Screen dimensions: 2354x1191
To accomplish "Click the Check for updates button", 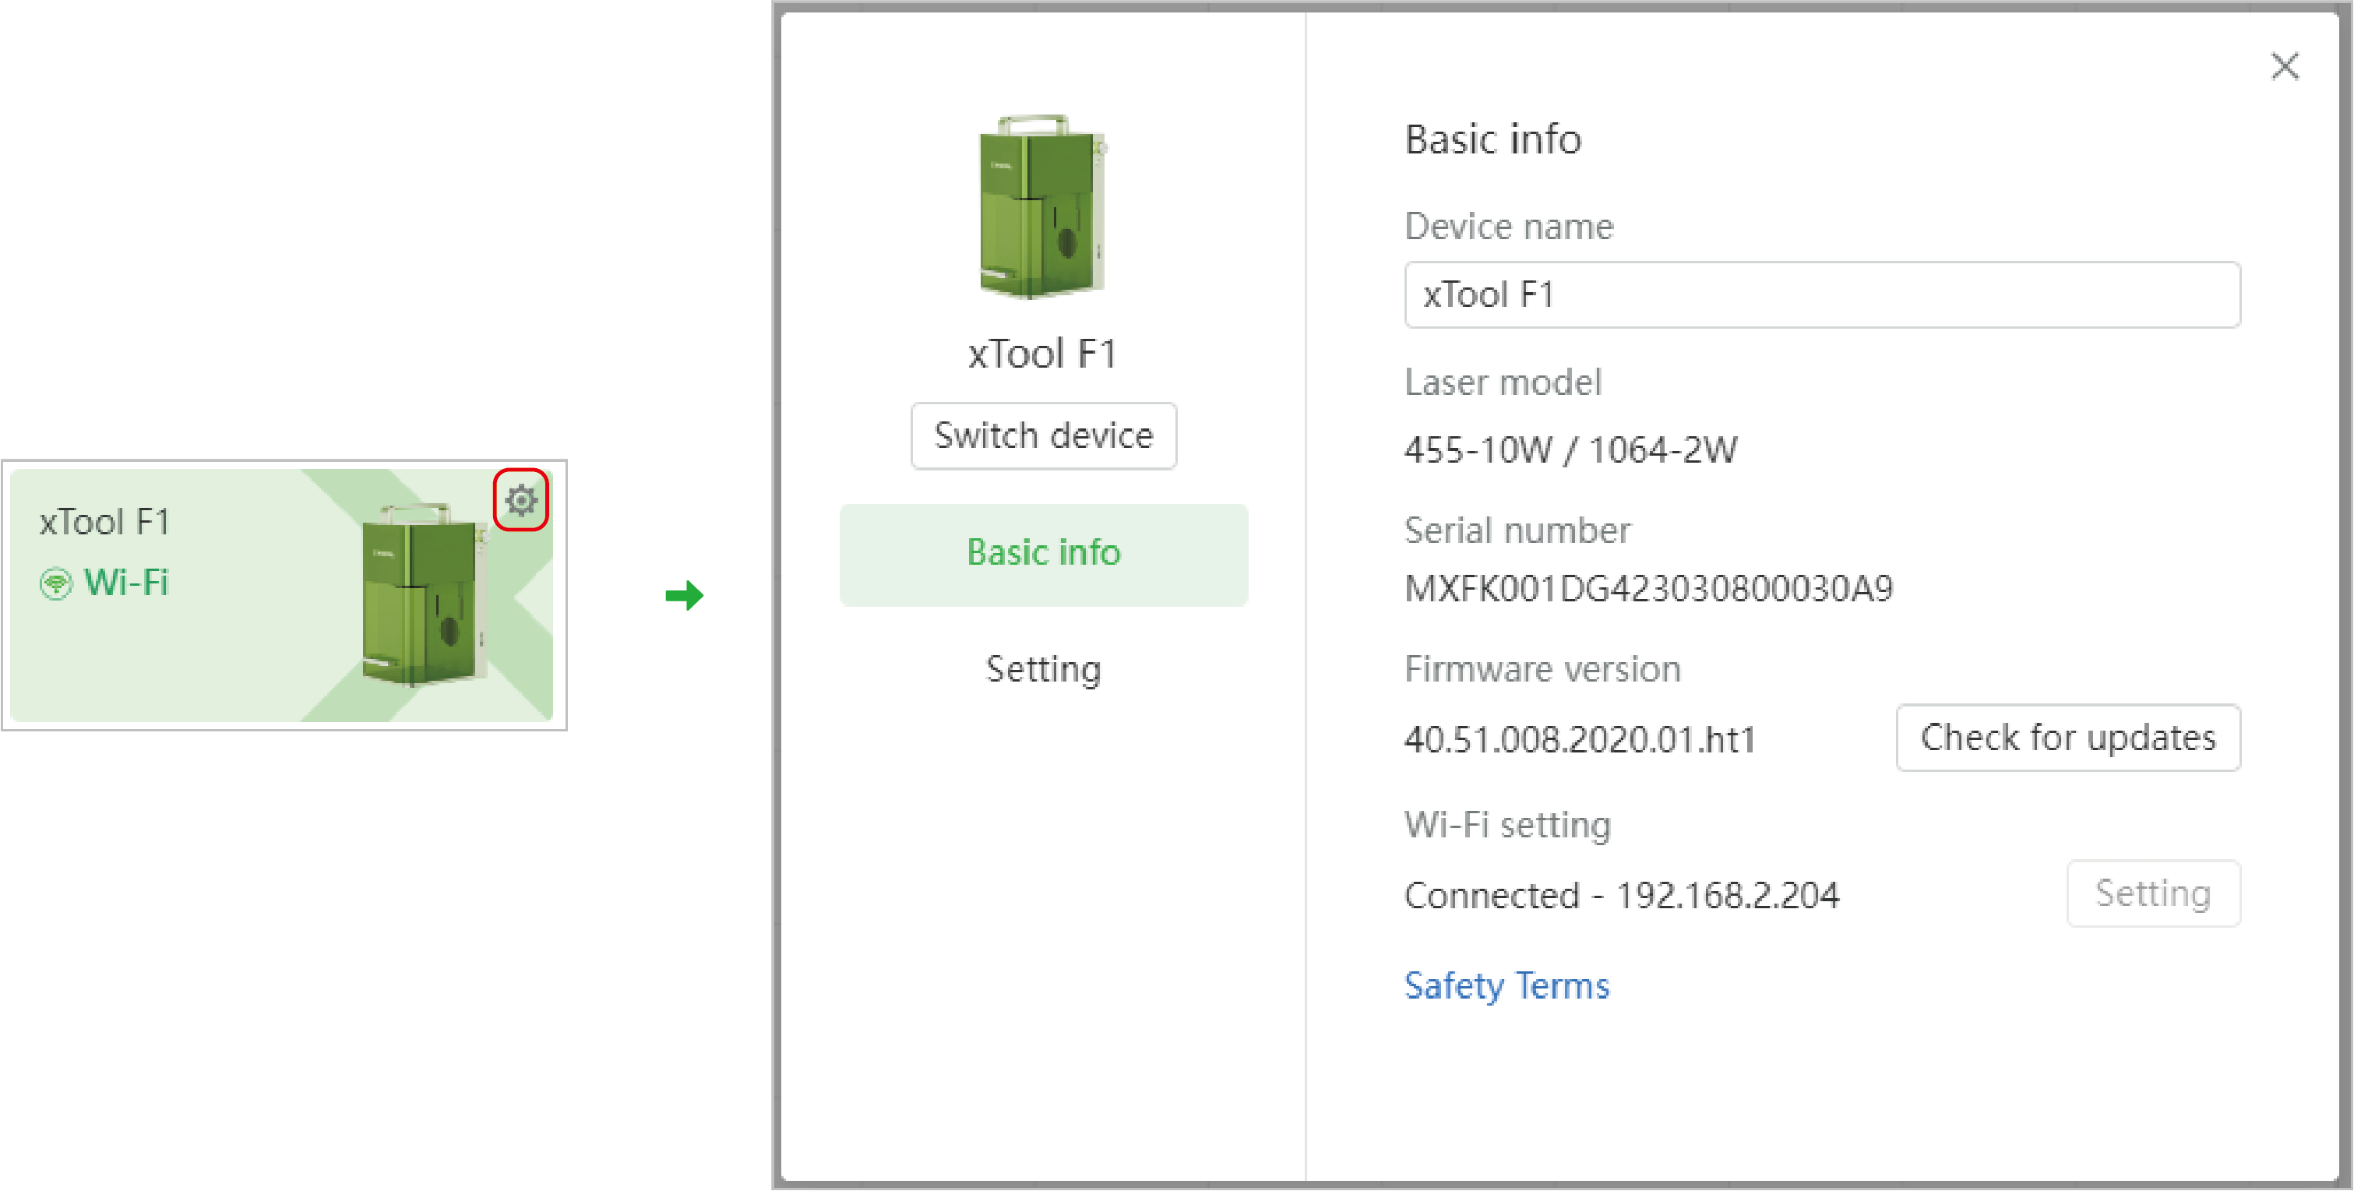I will click(x=2067, y=740).
